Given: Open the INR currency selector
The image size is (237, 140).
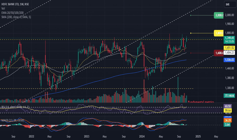Looking at the screenshot, I should pos(230,4).
